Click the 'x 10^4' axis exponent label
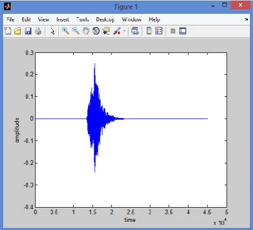 (220, 222)
